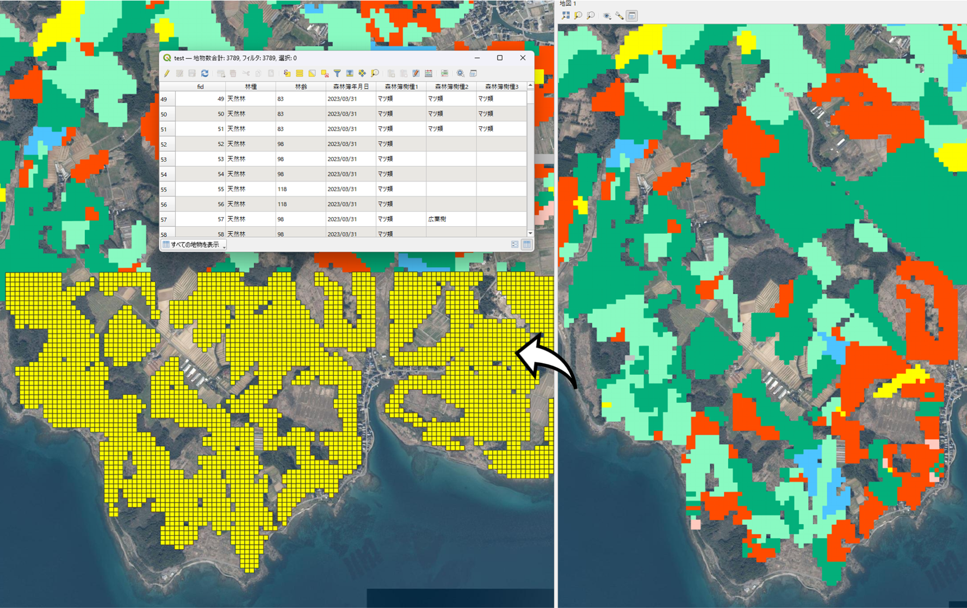Image resolution: width=967 pixels, height=608 pixels.
Task: Pan map to selected rows
Action: [x=362, y=73]
